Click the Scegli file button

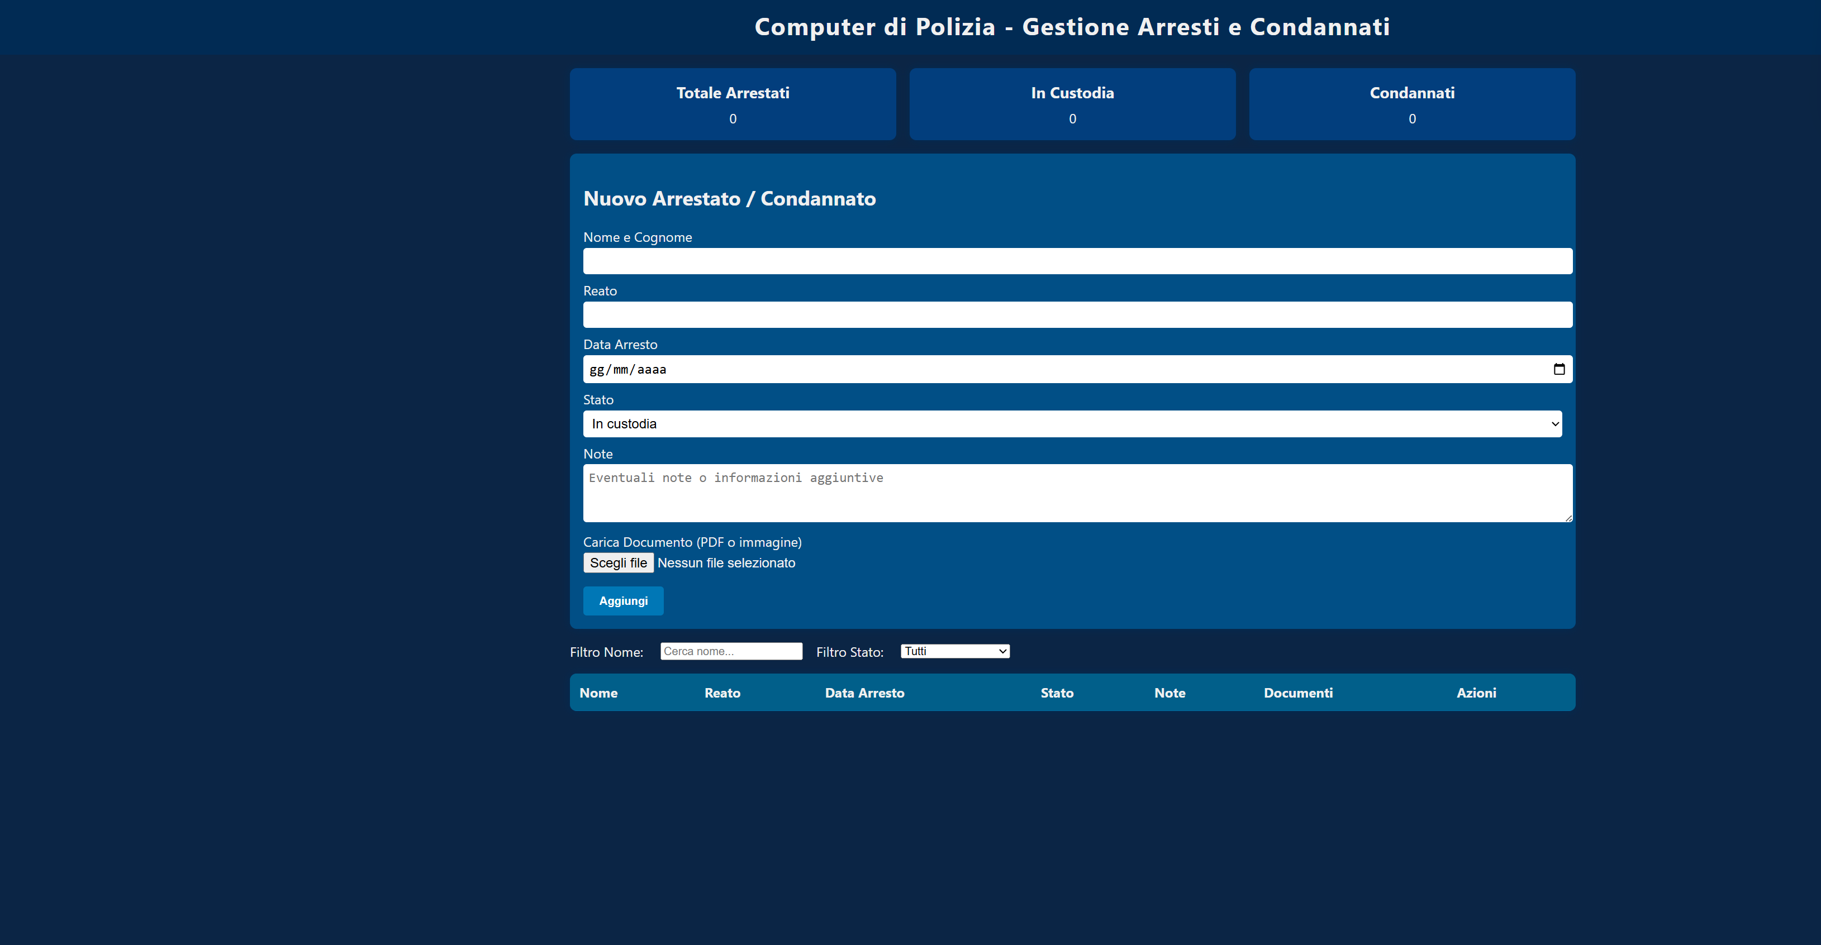coord(619,562)
